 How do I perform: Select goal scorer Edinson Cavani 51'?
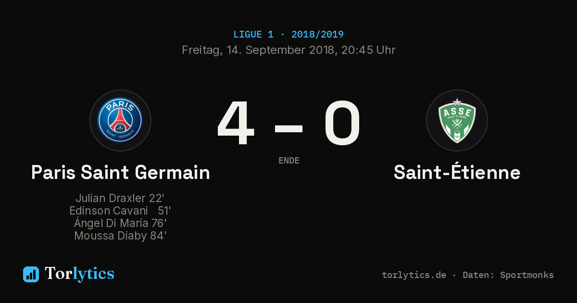pyautogui.click(x=120, y=211)
